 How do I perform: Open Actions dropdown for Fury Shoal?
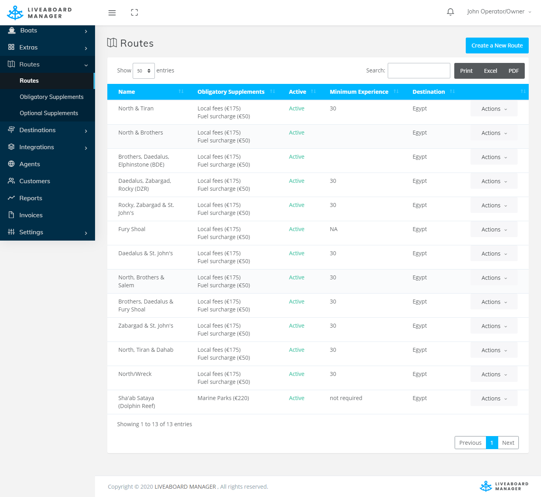pyautogui.click(x=493, y=230)
